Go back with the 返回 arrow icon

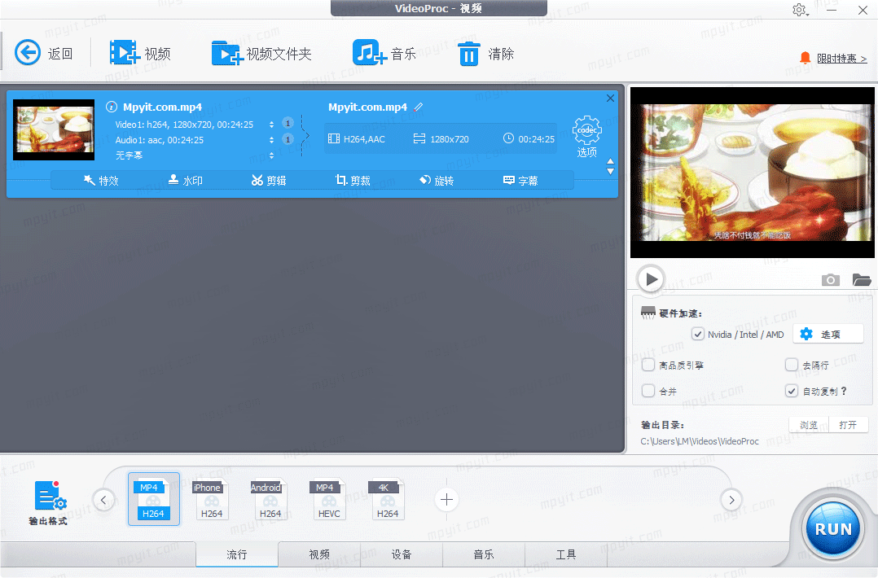[x=28, y=53]
